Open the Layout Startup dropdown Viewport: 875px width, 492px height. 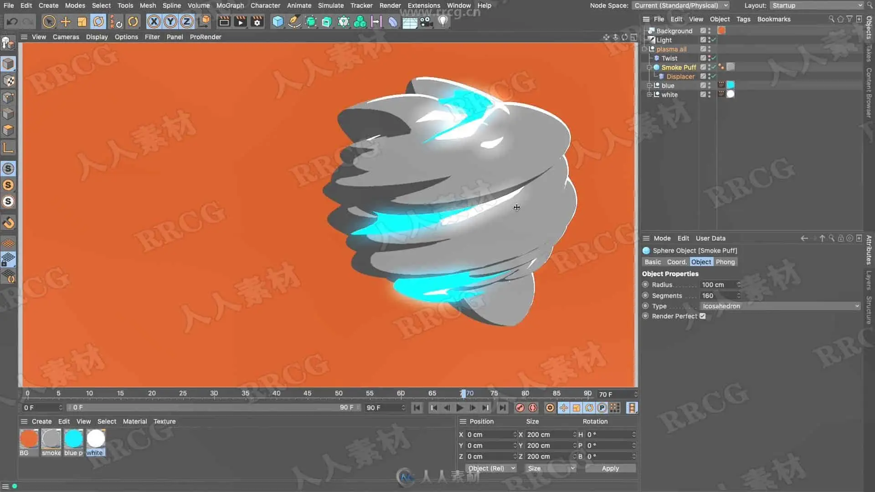click(x=816, y=5)
